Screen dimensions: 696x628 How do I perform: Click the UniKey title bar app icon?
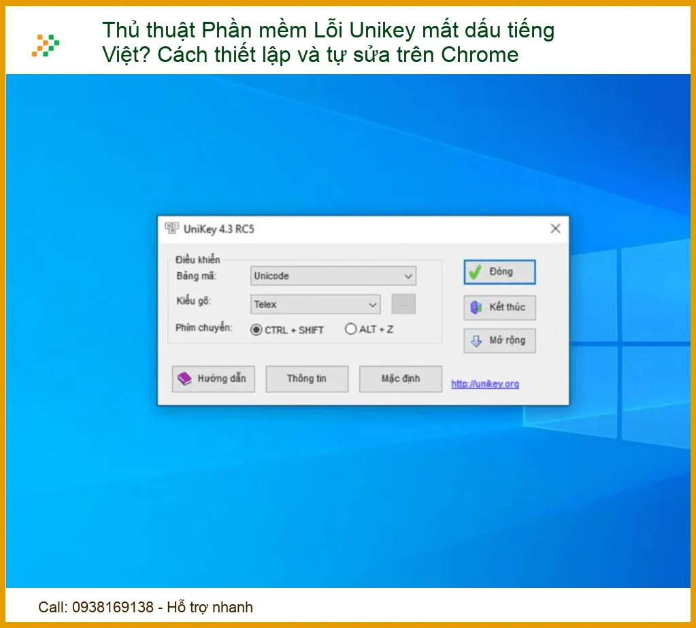coord(171,229)
